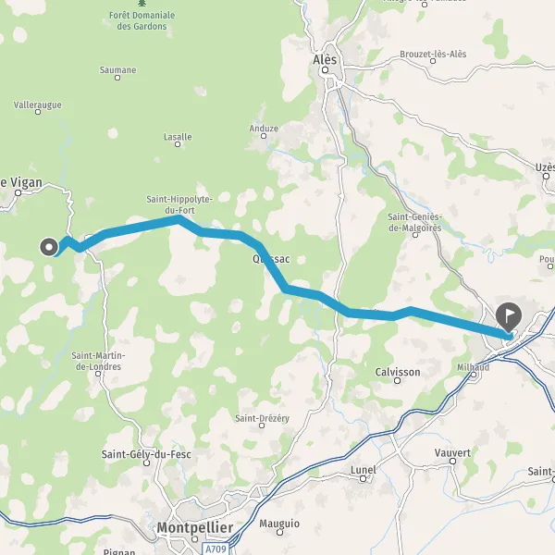Select the Montpellier city dot marker
555x555 pixels.
(x=194, y=539)
